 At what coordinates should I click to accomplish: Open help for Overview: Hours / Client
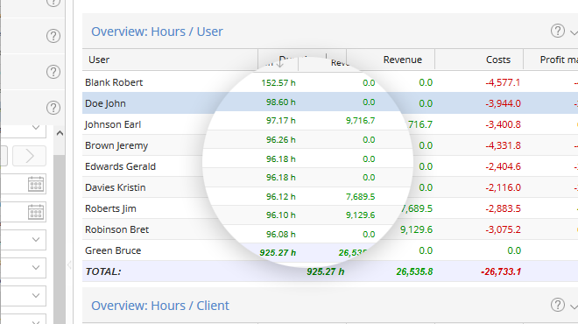click(557, 305)
